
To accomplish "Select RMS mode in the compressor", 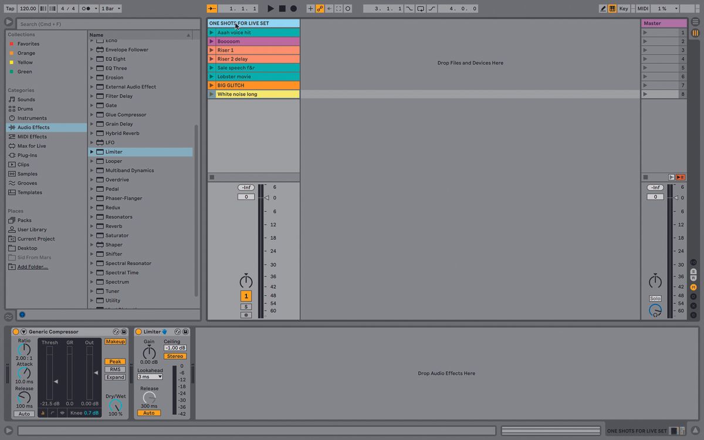I will [x=115, y=370].
